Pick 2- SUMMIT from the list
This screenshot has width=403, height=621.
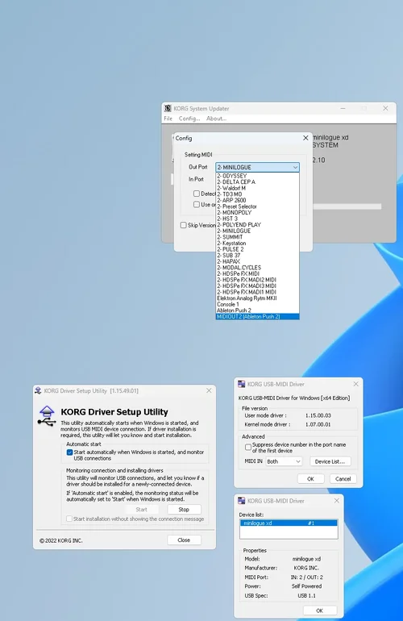[257, 237]
